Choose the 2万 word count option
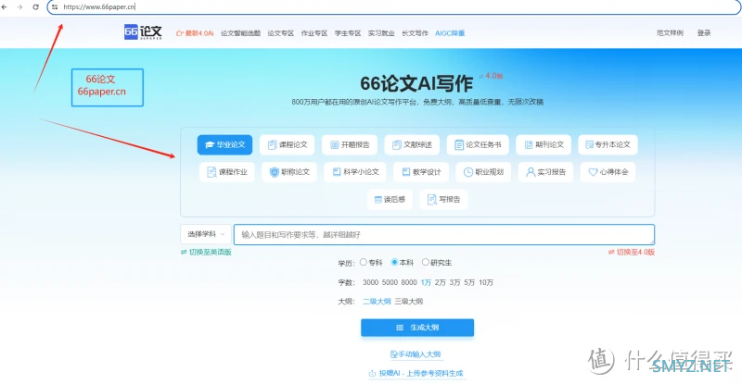 pyautogui.click(x=440, y=282)
